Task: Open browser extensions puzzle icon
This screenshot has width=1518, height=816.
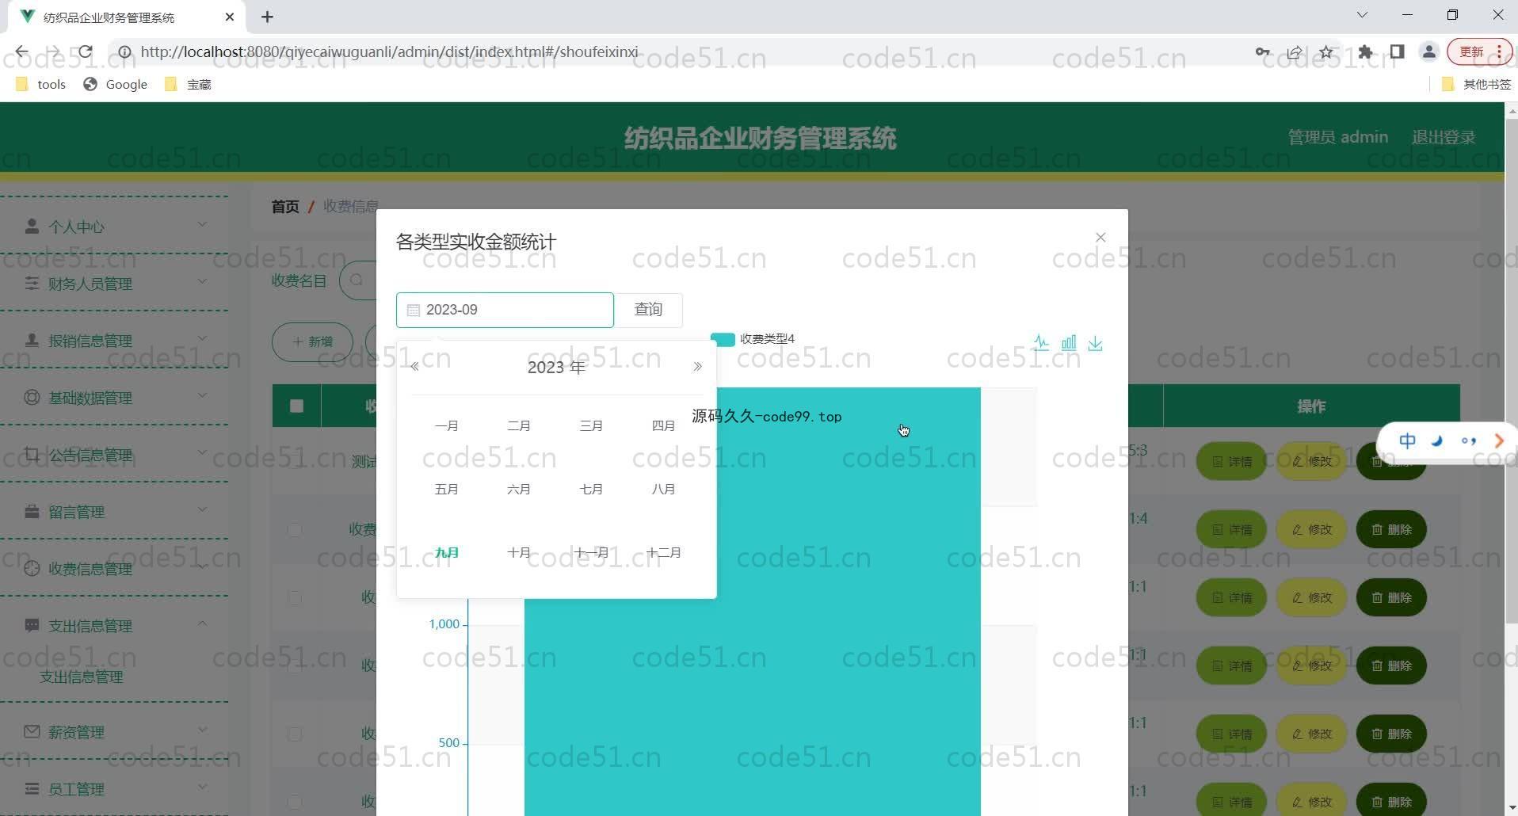Action: pyautogui.click(x=1365, y=52)
